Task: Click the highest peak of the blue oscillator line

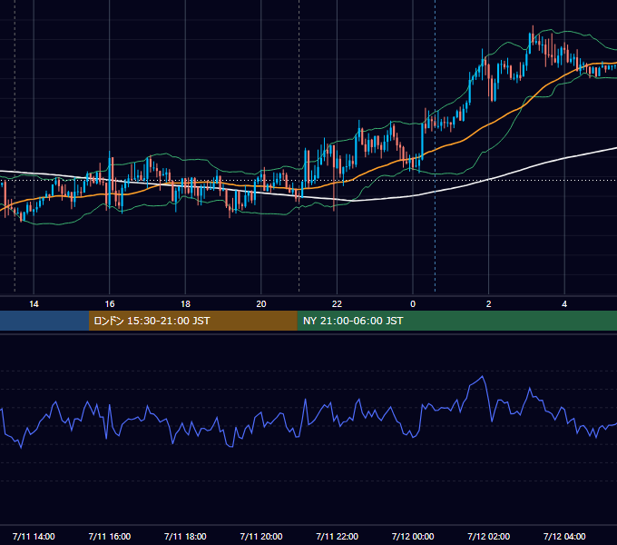Action: [483, 377]
